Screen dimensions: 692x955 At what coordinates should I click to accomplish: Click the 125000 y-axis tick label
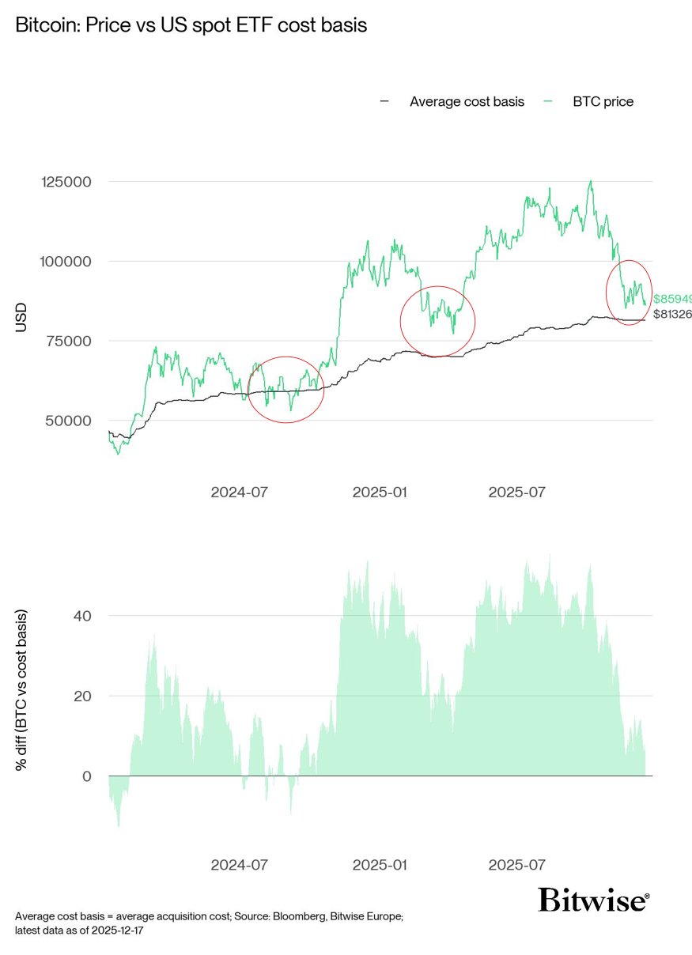point(66,181)
